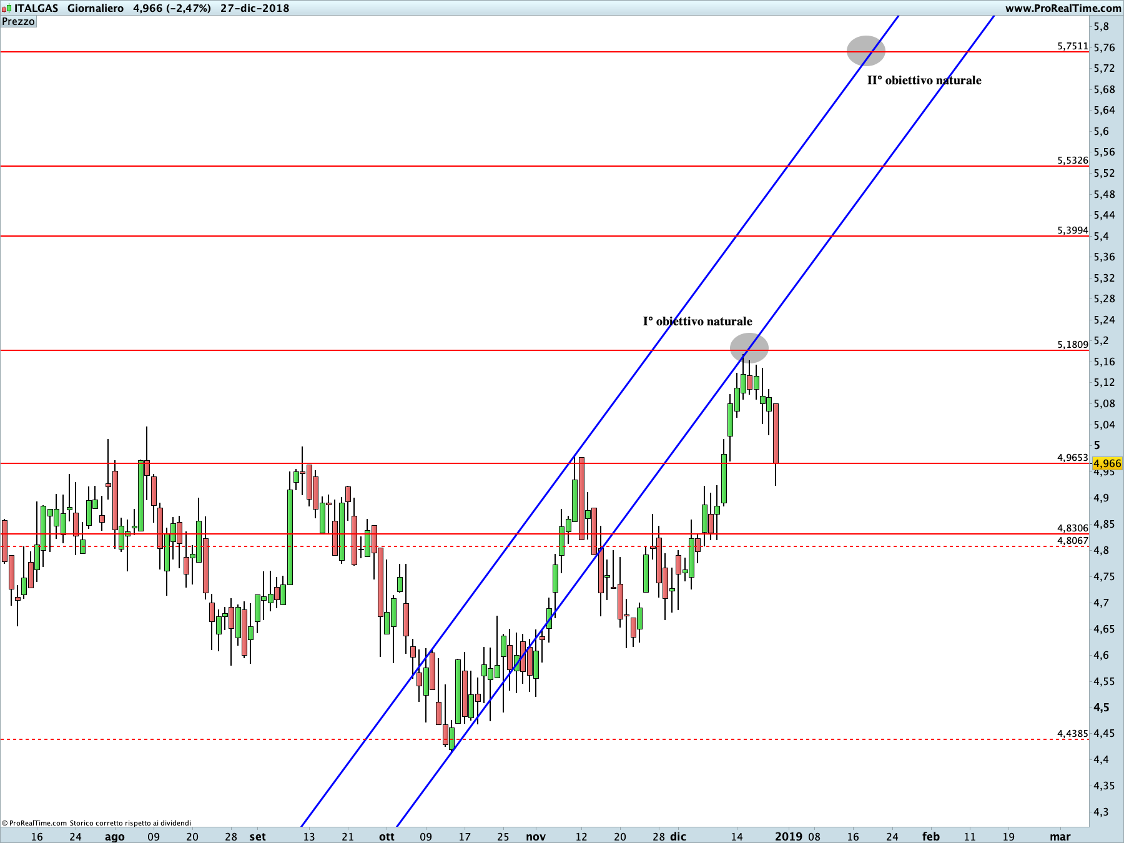Click the 4,3 value on price axis
This screenshot has width=1124, height=843.
[x=1102, y=812]
